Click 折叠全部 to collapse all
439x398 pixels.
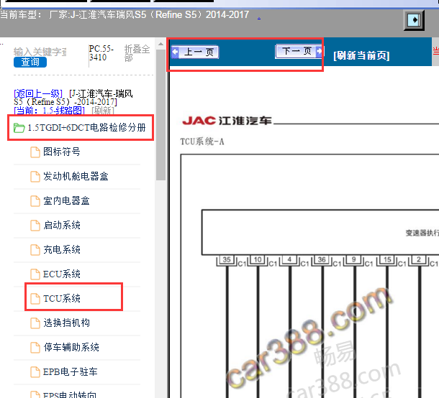point(137,53)
